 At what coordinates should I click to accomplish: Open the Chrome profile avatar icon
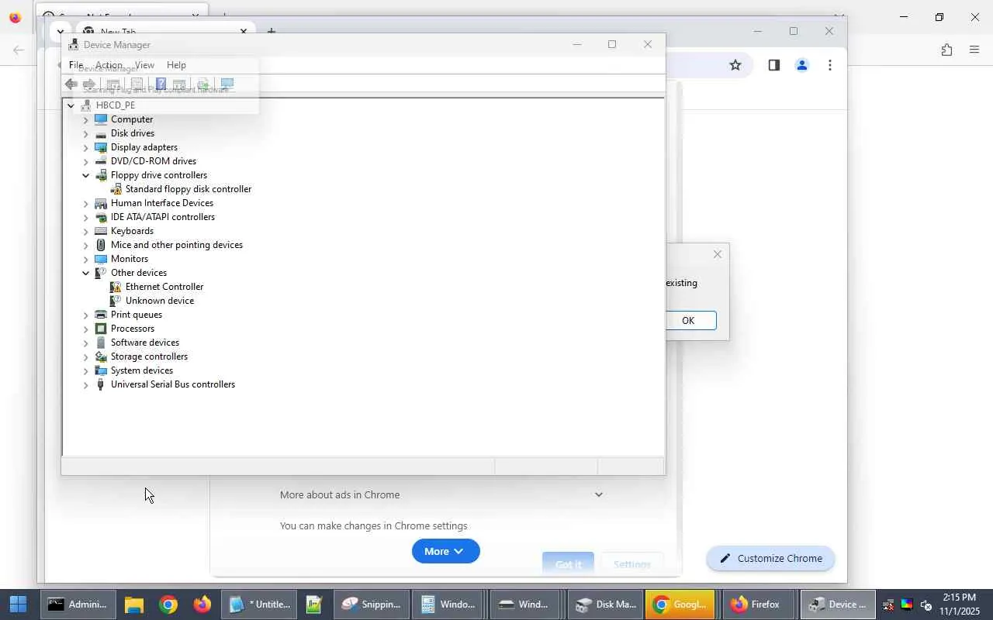coord(802,65)
